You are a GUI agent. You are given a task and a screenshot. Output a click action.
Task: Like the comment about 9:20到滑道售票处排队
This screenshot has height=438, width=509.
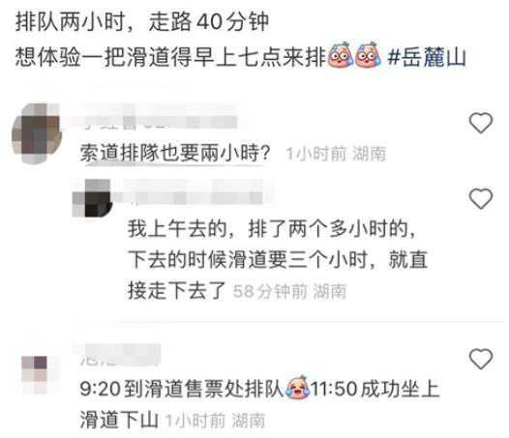tap(480, 359)
